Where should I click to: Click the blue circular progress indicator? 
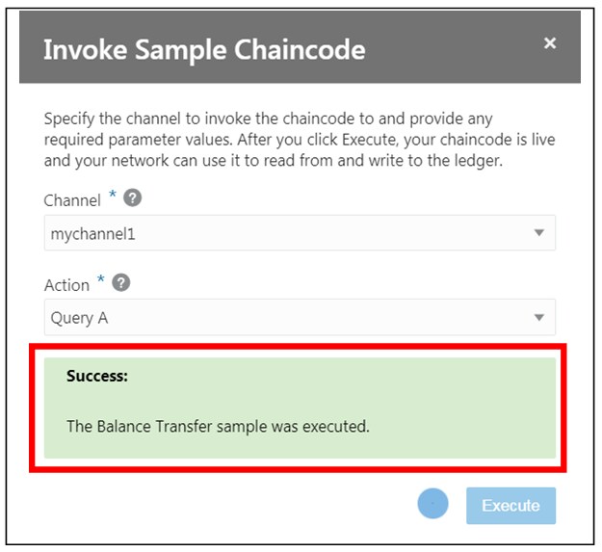[x=433, y=504]
